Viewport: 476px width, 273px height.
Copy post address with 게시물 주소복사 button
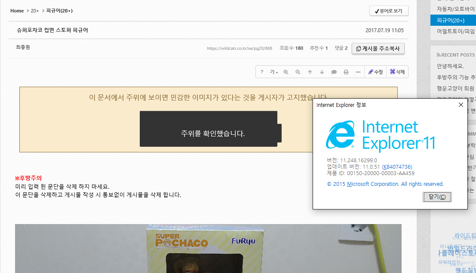tap(378, 48)
